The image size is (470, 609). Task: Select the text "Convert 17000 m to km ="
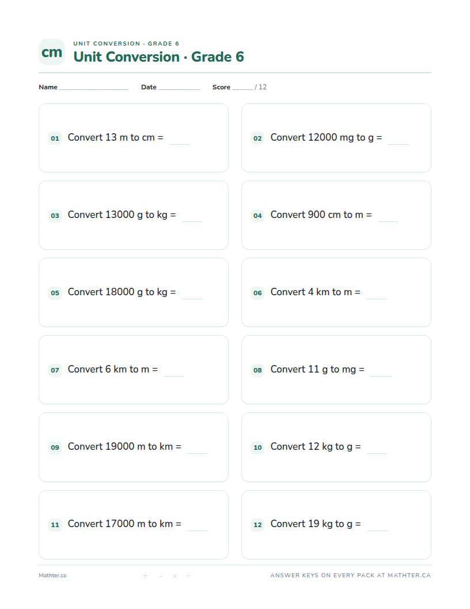click(124, 524)
